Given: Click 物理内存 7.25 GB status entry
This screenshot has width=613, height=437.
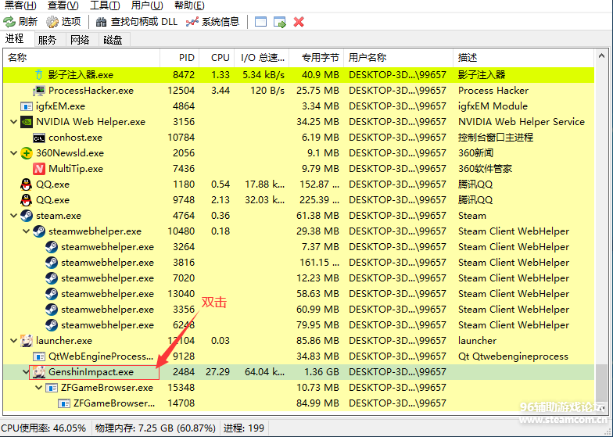Looking at the screenshot, I should 155,428.
